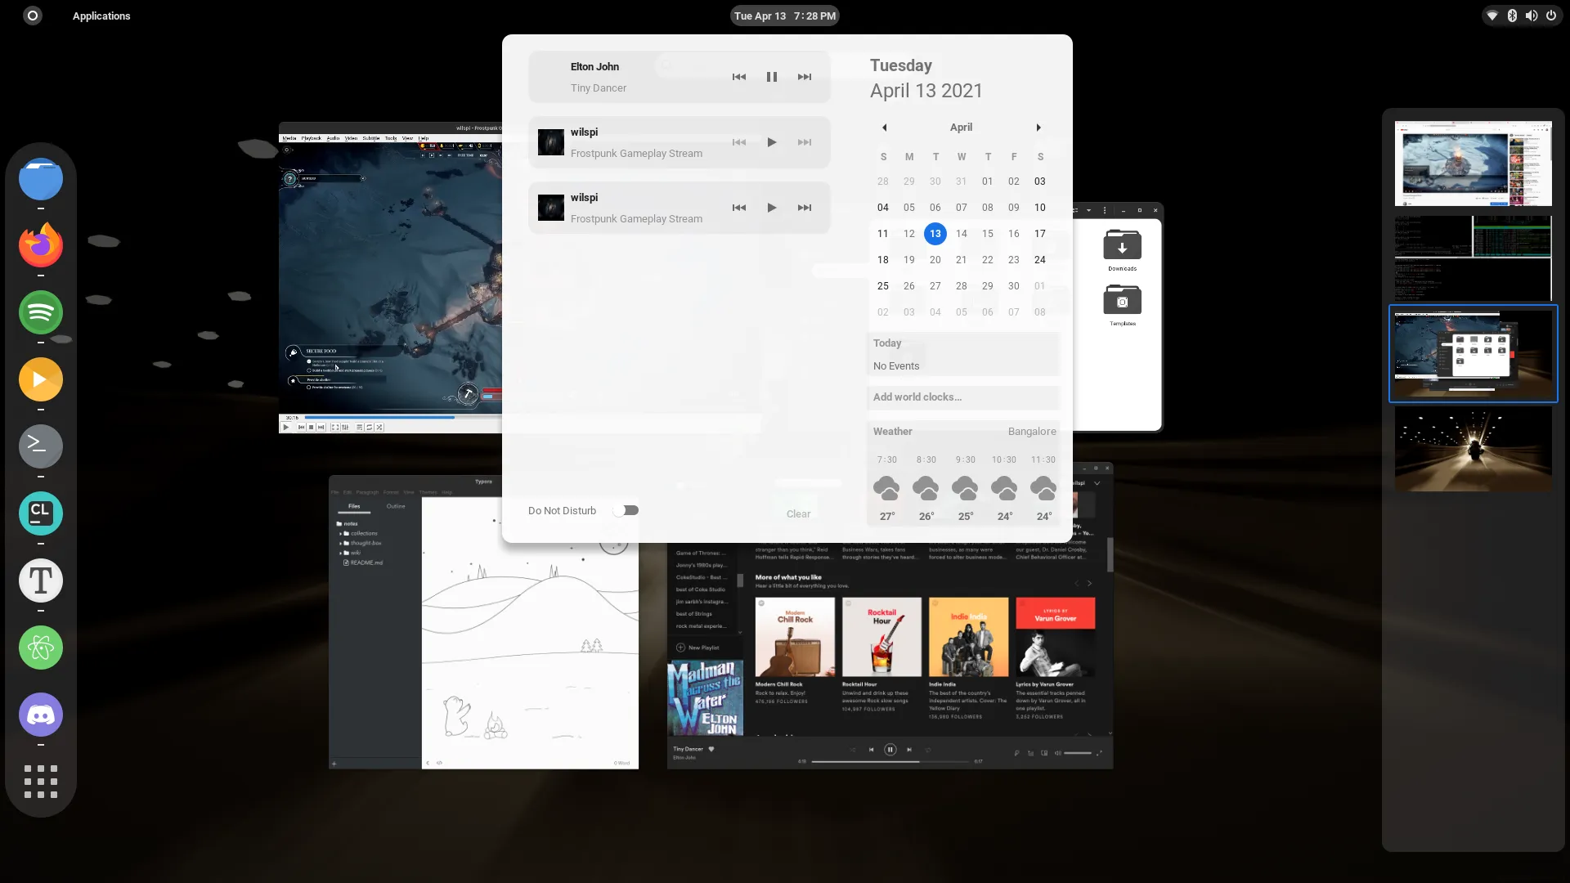Click the play button in VLC window

286,427
